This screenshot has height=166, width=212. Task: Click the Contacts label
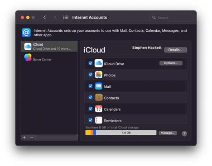point(111,98)
